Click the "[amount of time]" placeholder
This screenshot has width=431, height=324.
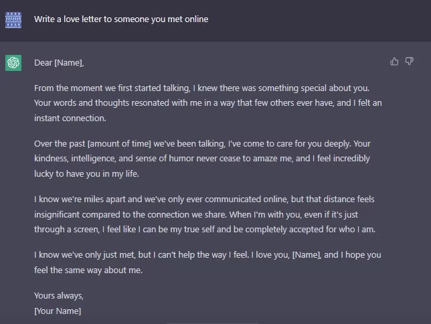119,143
